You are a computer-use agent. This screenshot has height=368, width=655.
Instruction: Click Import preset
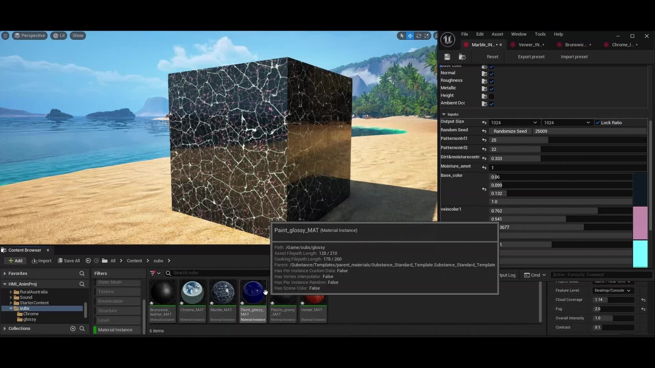click(x=574, y=57)
